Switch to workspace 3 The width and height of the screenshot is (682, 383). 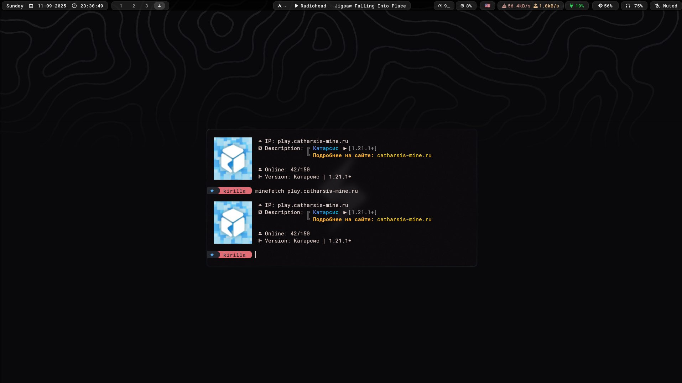coord(146,6)
